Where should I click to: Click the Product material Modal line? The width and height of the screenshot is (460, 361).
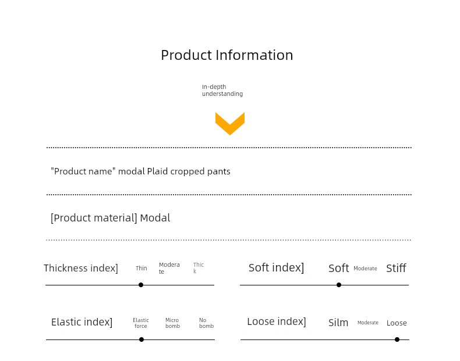(110, 218)
